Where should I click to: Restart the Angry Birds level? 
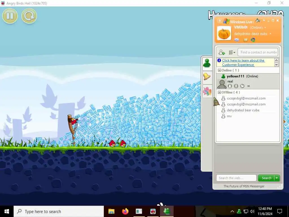[29, 16]
